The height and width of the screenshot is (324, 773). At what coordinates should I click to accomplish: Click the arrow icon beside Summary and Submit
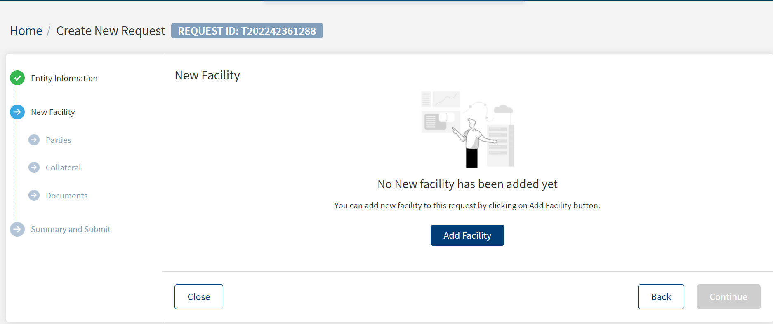pyautogui.click(x=17, y=229)
